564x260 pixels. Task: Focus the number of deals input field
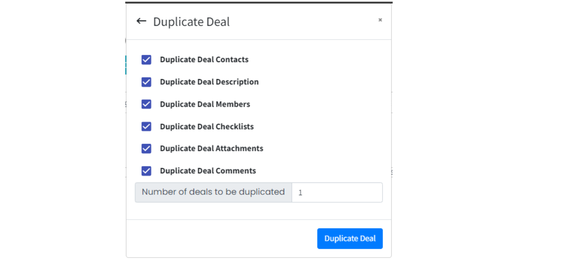[337, 192]
